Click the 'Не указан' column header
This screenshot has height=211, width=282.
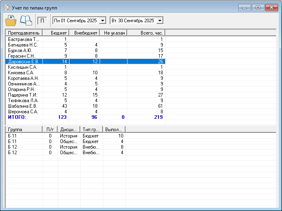click(113, 33)
